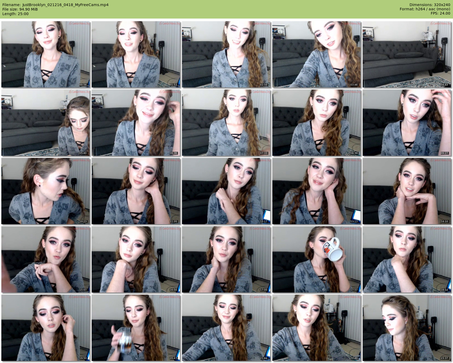The height and width of the screenshot is (363, 453).
Task: Open the frame timestamped 14:10
Action: (407, 191)
